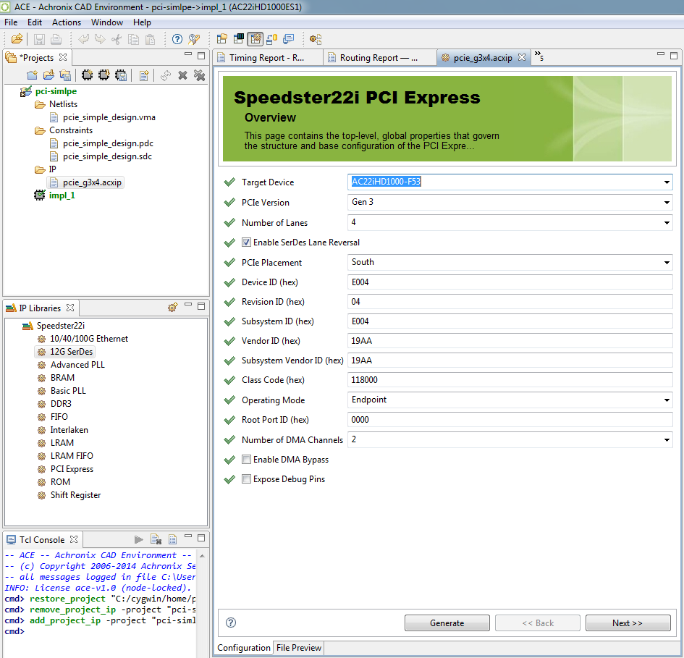
Task: Enable the DMA Bypass checkbox
Action: pyautogui.click(x=247, y=460)
